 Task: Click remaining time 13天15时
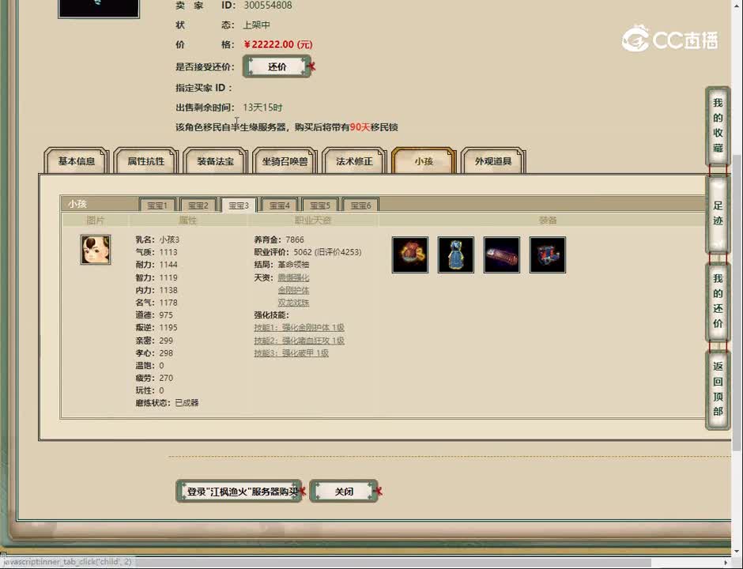(x=262, y=107)
